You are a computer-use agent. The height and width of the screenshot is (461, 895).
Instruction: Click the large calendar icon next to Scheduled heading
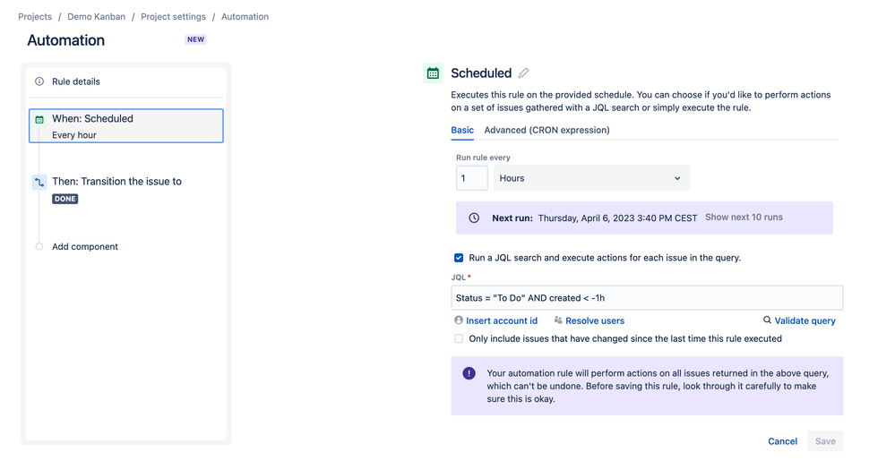pos(433,73)
